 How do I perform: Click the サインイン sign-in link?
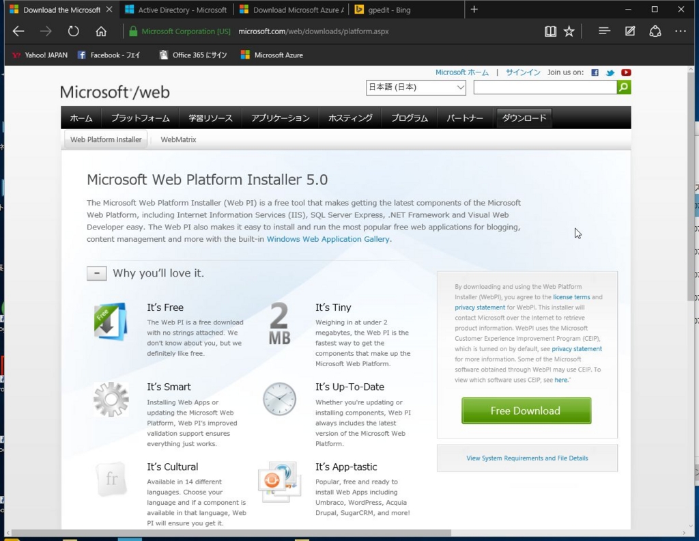pos(523,72)
